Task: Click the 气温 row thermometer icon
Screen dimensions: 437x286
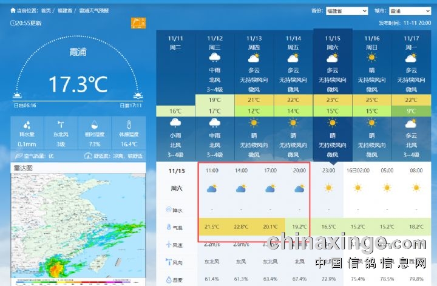Action: click(x=169, y=227)
